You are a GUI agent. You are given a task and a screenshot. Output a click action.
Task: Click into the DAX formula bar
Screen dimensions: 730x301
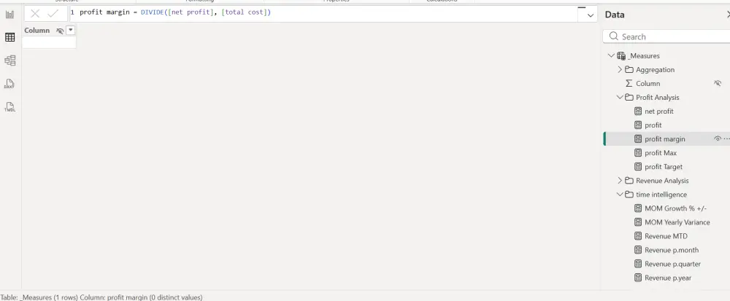323,13
